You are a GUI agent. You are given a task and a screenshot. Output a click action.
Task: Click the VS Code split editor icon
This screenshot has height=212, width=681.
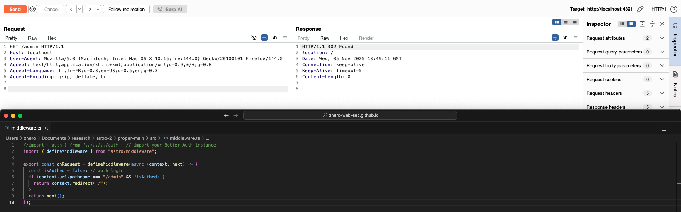(x=655, y=128)
